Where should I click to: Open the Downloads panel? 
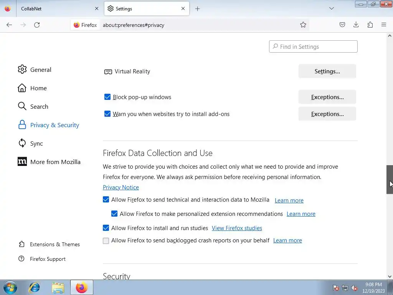coord(356,25)
